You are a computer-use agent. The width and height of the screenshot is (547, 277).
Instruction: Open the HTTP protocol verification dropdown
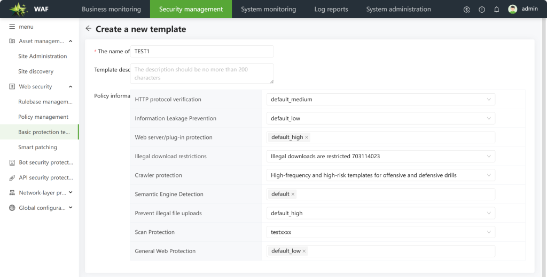[x=380, y=99]
